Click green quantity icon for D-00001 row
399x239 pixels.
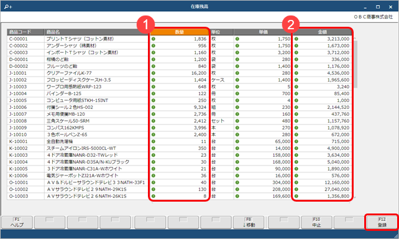153,59
